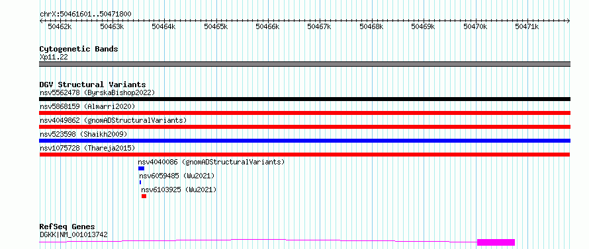Select the nsv5868159 red variant bar

tap(304, 113)
